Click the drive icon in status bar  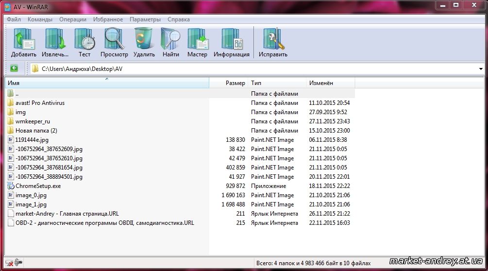(18, 263)
